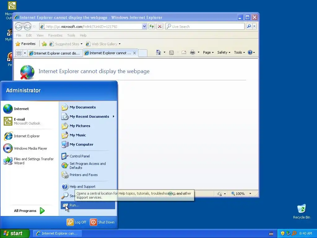
Task: Open the Quick Tabs list dropdown arrow
Action: (25, 53)
